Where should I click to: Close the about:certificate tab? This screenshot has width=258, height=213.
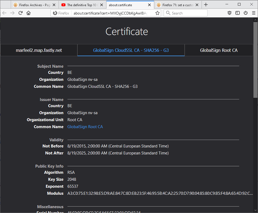149,5
